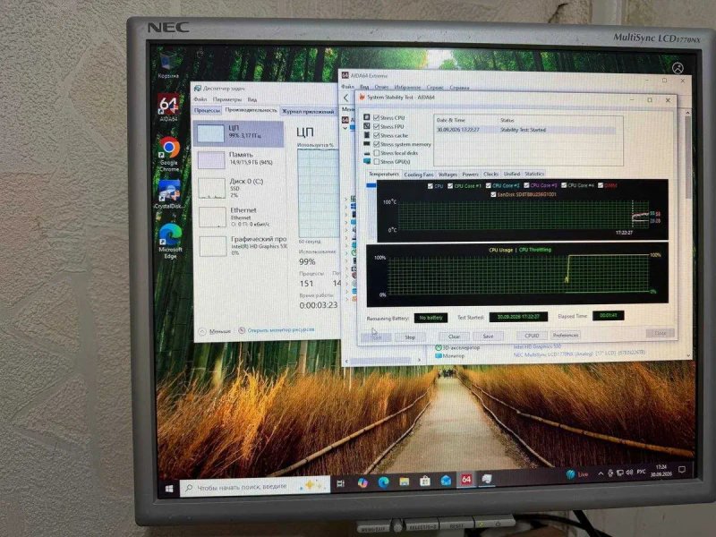Viewport: 716px width, 537px height.
Task: Open Copilot from the taskbar
Action: point(363,482)
